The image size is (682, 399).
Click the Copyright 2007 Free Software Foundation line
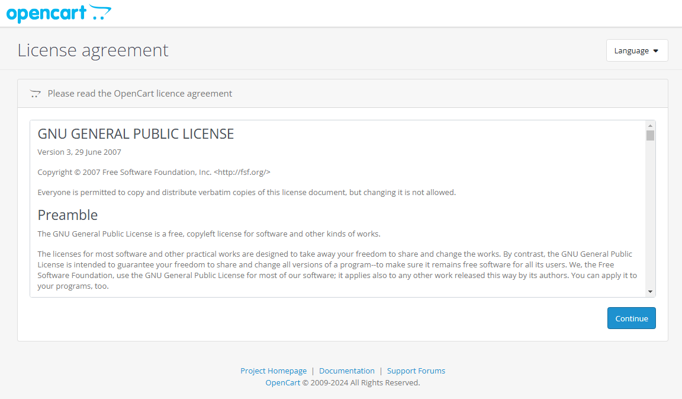(x=154, y=172)
